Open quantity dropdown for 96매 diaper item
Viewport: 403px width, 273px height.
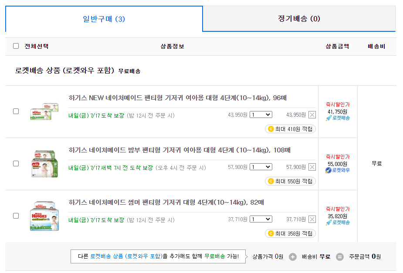point(261,115)
